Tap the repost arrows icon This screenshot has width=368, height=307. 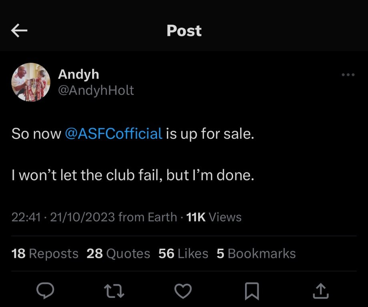[x=114, y=291]
